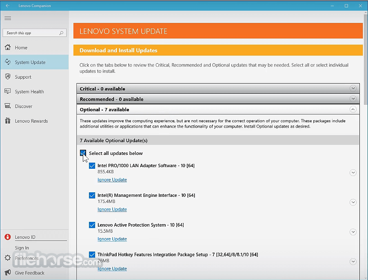The width and height of the screenshot is (368, 280).
Task: Click the 855.4KB size text
Action: coord(106,172)
